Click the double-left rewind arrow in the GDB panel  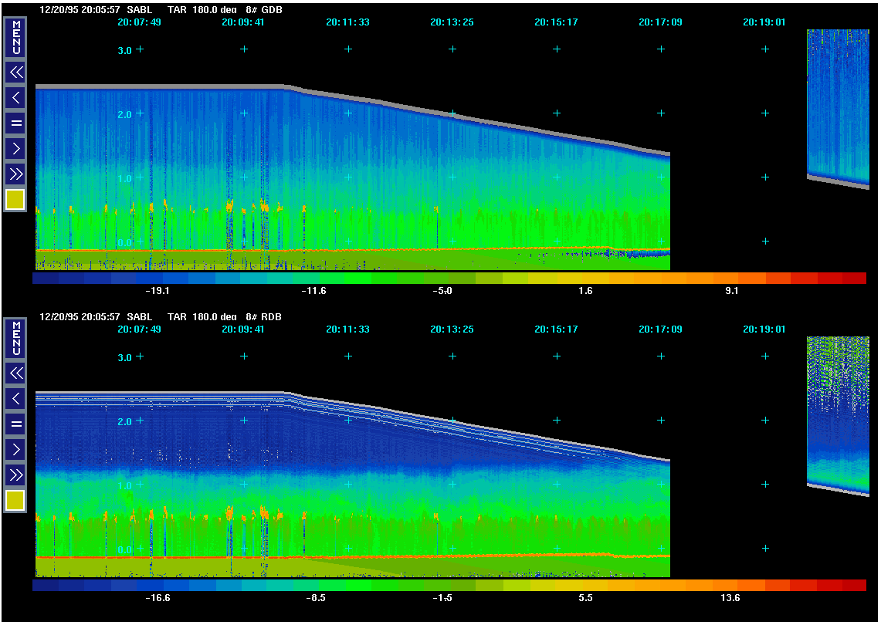pos(15,73)
